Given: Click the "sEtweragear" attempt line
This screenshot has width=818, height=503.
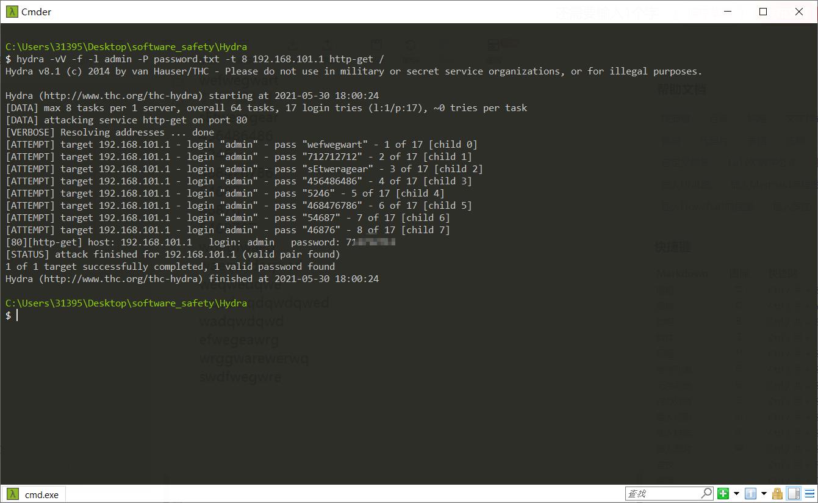Looking at the screenshot, I should point(244,169).
